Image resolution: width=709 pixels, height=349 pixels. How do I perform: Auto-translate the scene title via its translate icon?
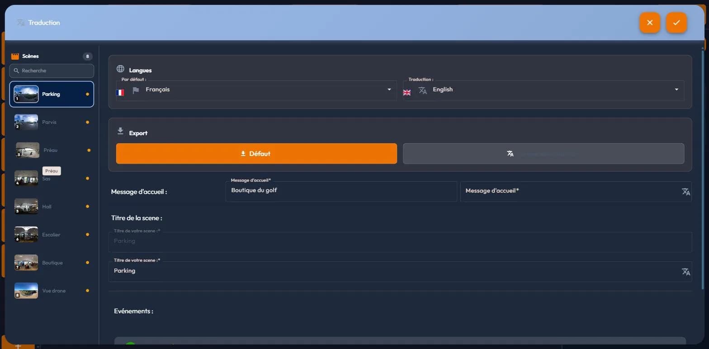pyautogui.click(x=686, y=272)
